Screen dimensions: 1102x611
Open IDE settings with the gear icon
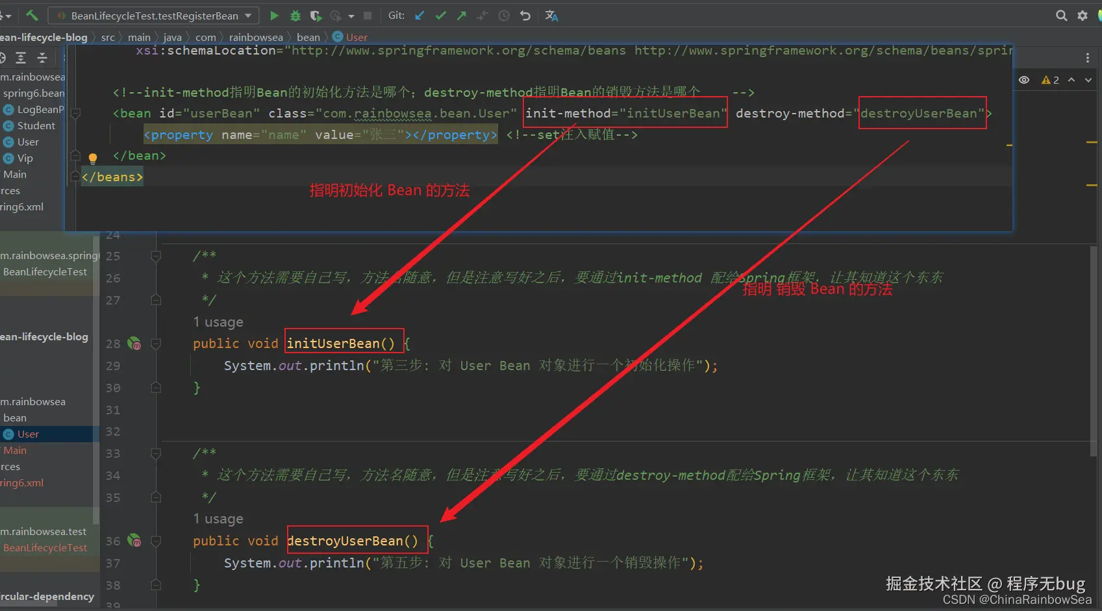coord(1082,16)
